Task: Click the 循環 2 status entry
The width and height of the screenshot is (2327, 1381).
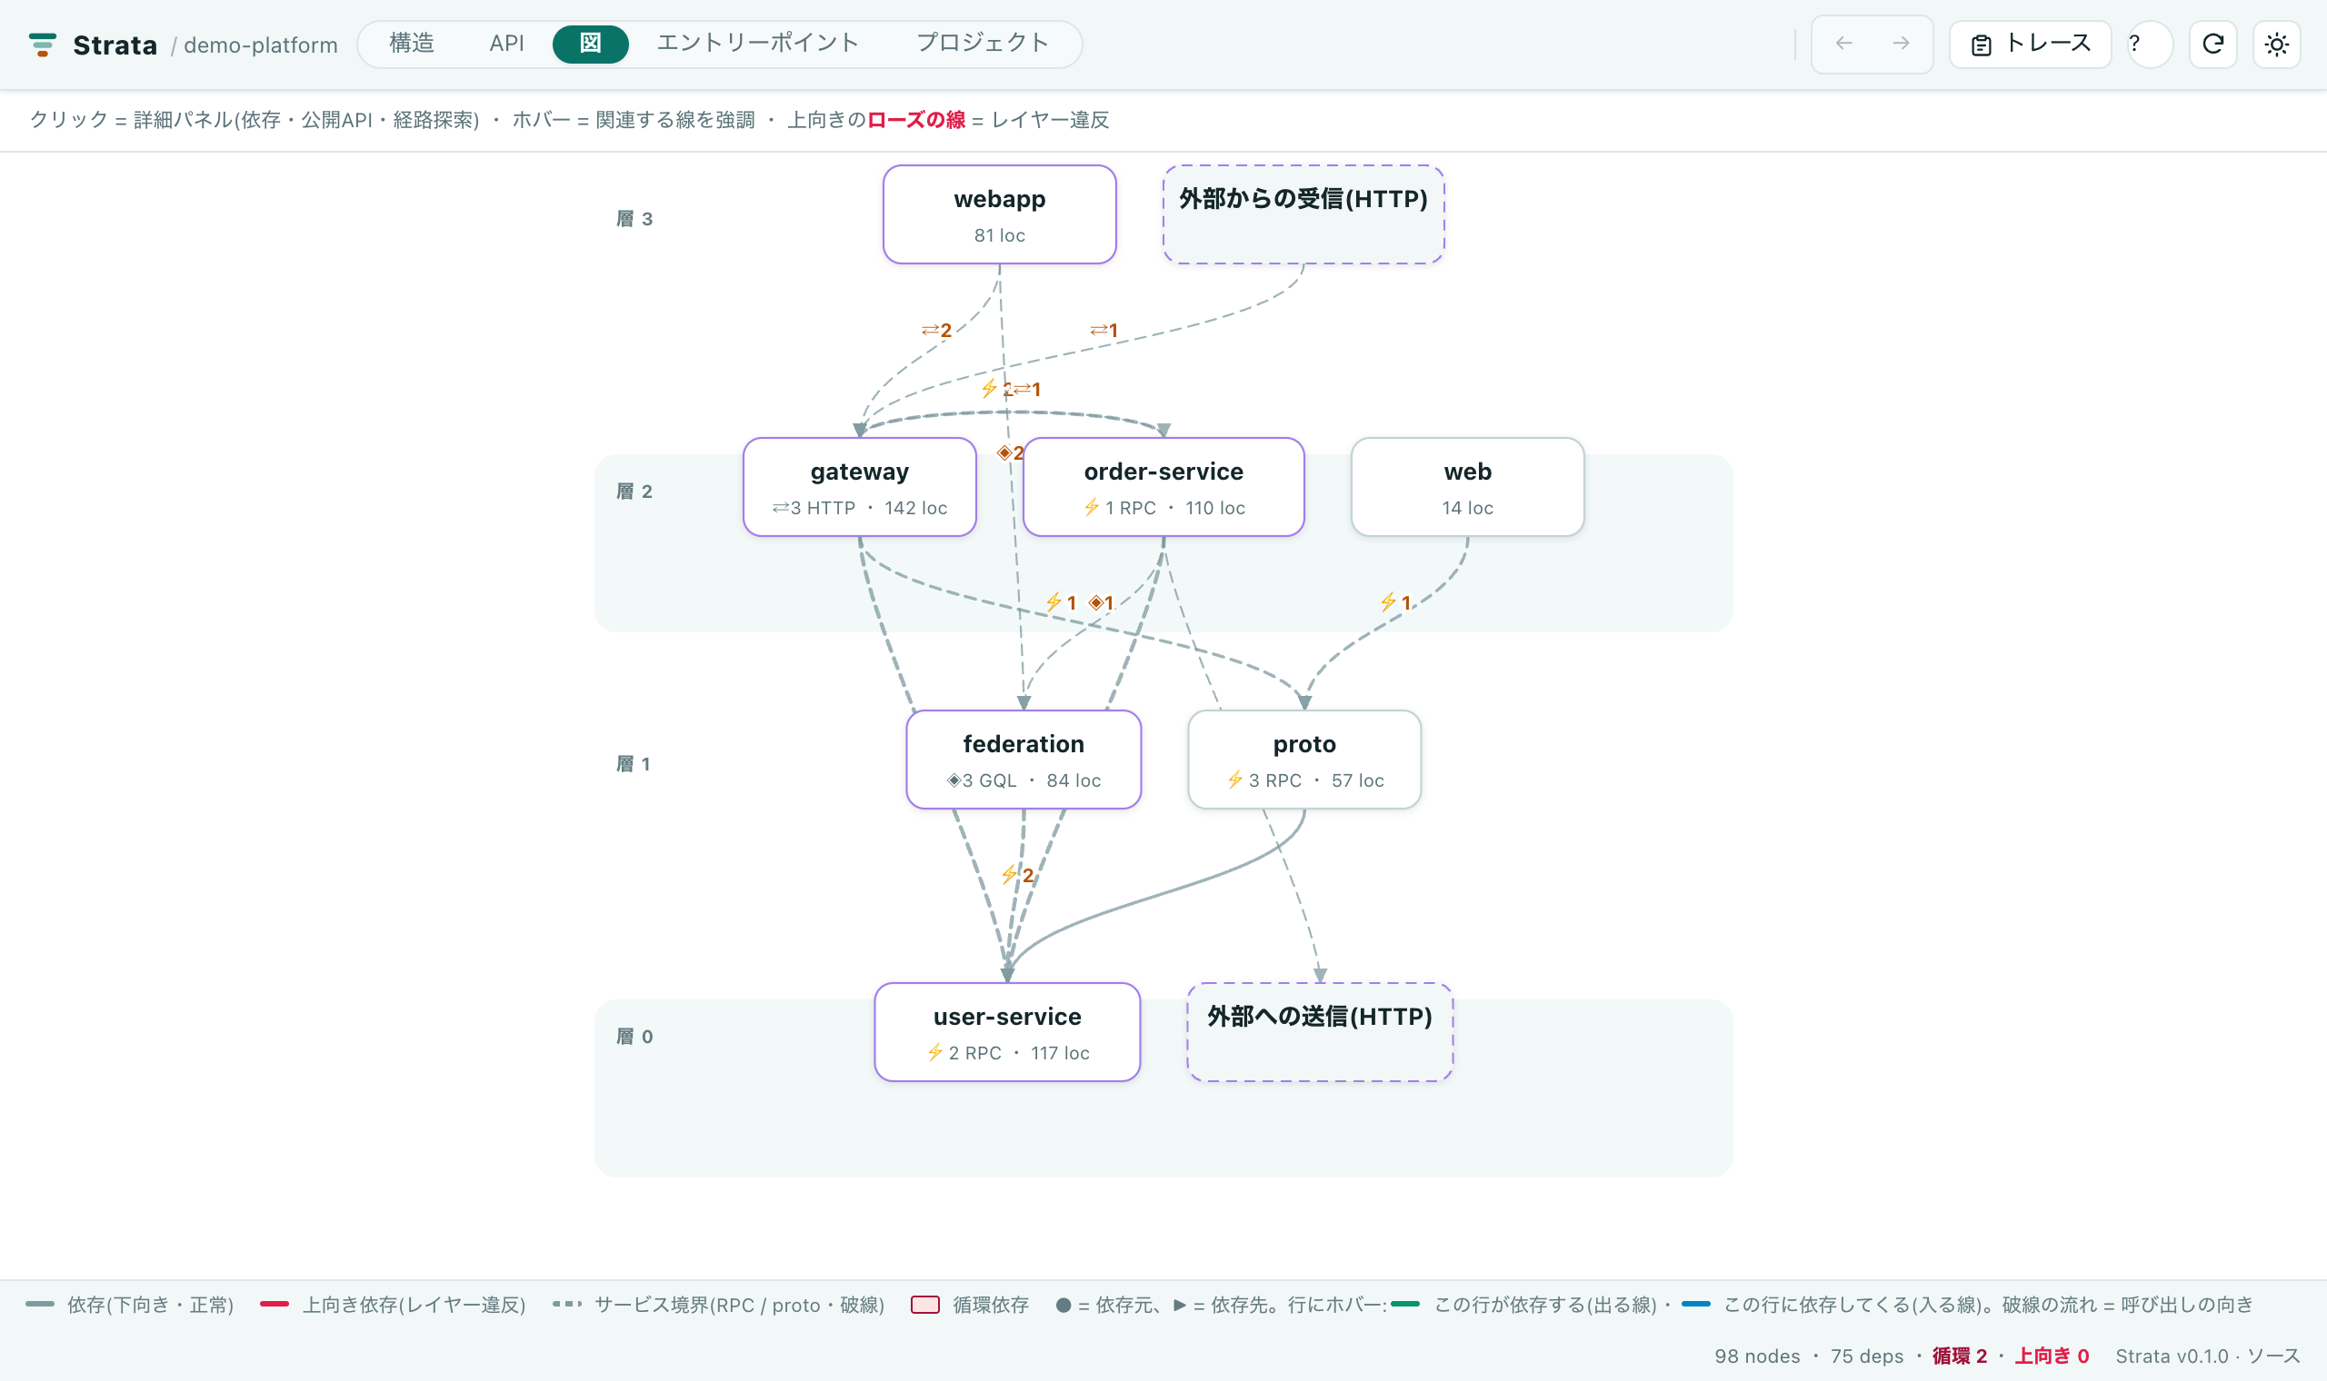Action: (x=1960, y=1356)
